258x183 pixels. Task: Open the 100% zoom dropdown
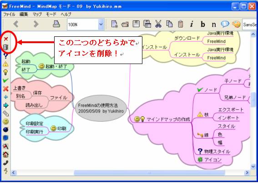[x=101, y=25]
